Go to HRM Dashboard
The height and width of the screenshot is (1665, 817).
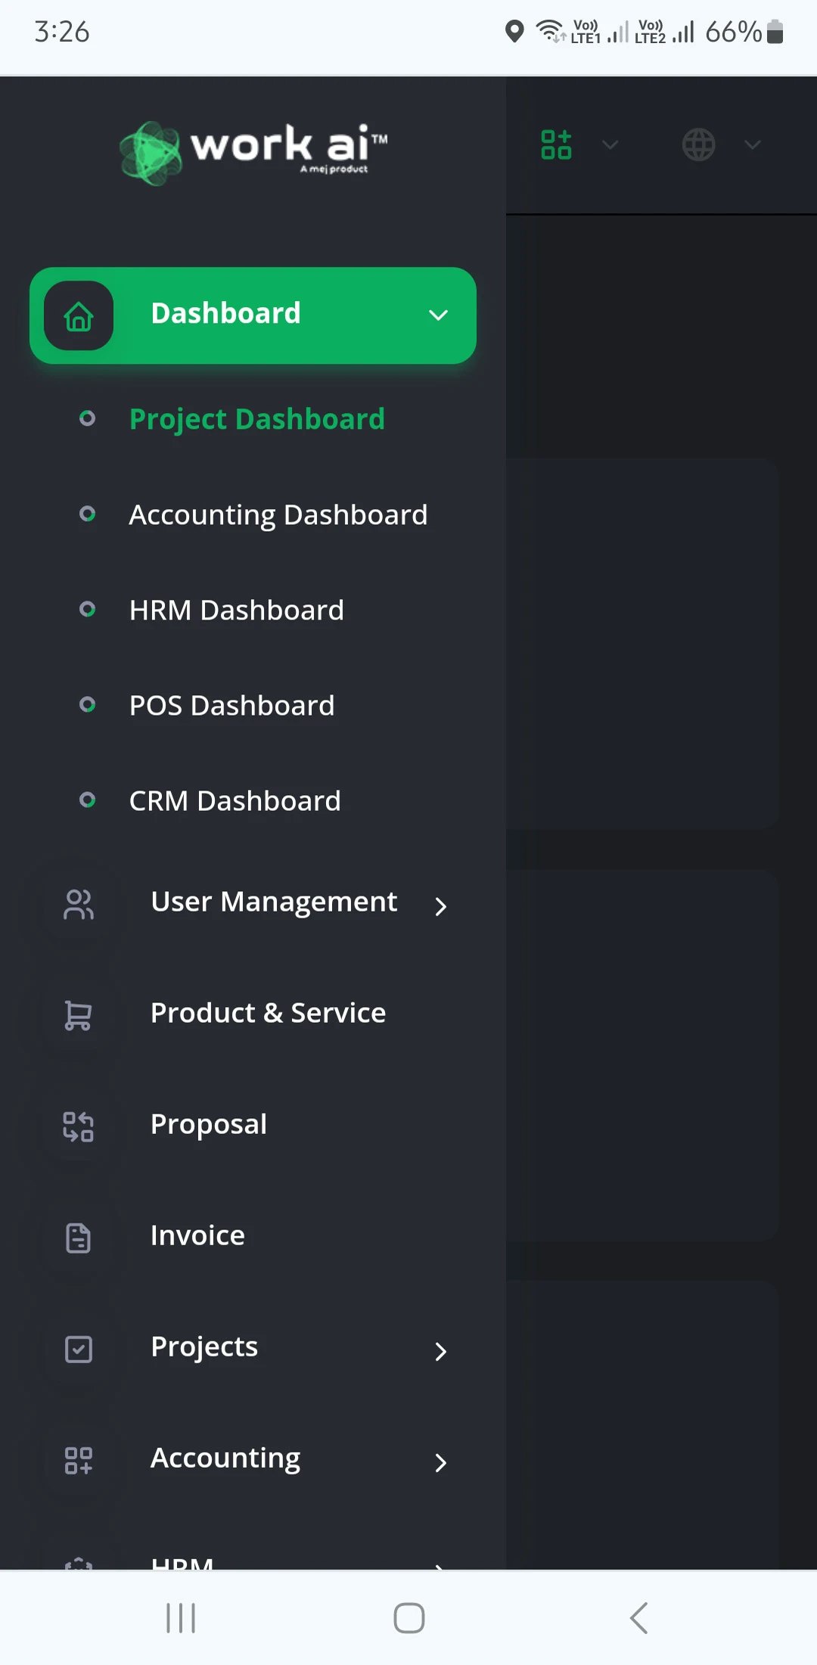(236, 610)
